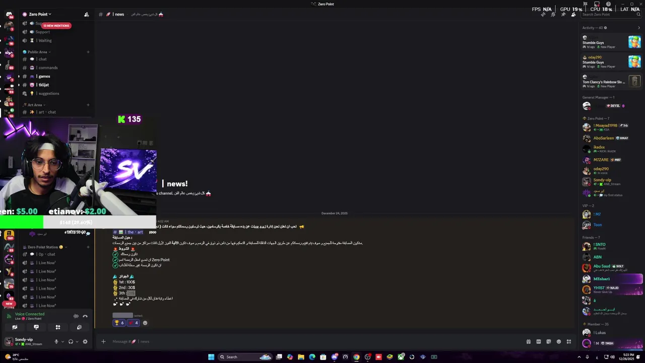This screenshot has height=363, width=645.
Task: Expand Activity section arrow in member list
Action: point(639,28)
